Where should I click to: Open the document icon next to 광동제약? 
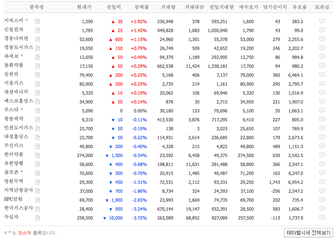click(x=37, y=119)
